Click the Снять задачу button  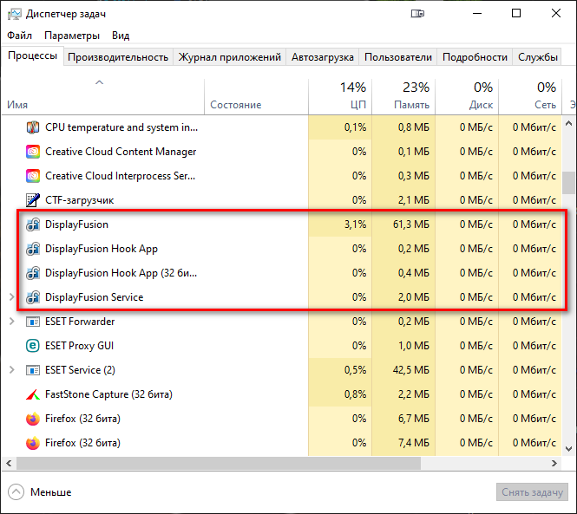tap(532, 492)
